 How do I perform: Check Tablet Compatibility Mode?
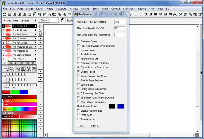[78, 76]
